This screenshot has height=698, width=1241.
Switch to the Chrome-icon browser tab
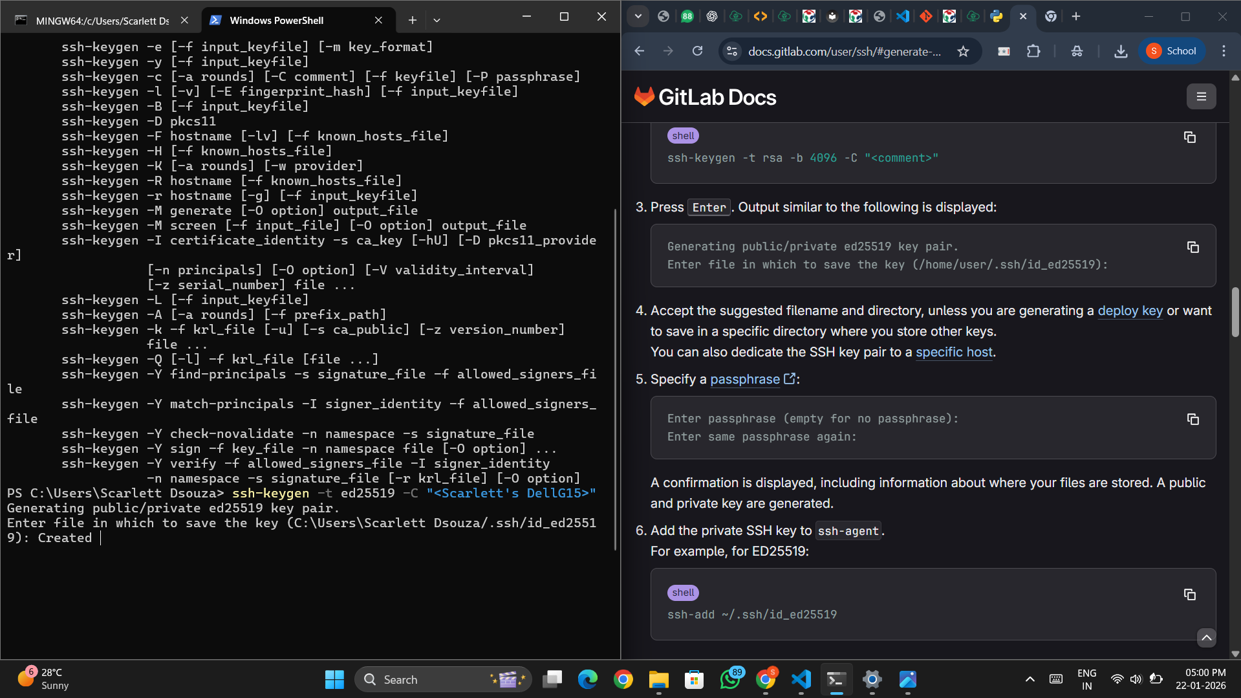pos(1051,16)
